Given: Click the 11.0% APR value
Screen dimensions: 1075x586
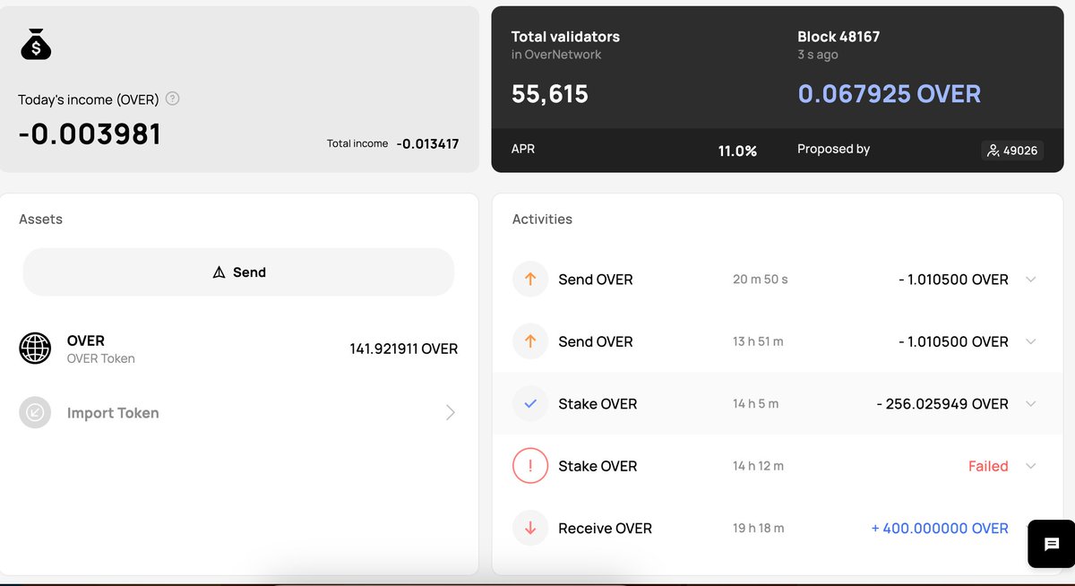Looking at the screenshot, I should (737, 151).
